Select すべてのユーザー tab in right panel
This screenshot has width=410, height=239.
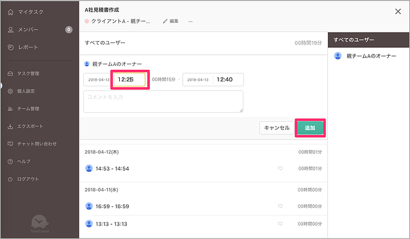click(368, 40)
